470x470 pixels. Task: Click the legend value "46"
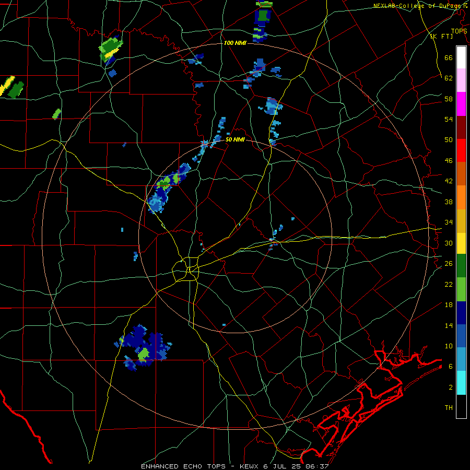pyautogui.click(x=449, y=161)
